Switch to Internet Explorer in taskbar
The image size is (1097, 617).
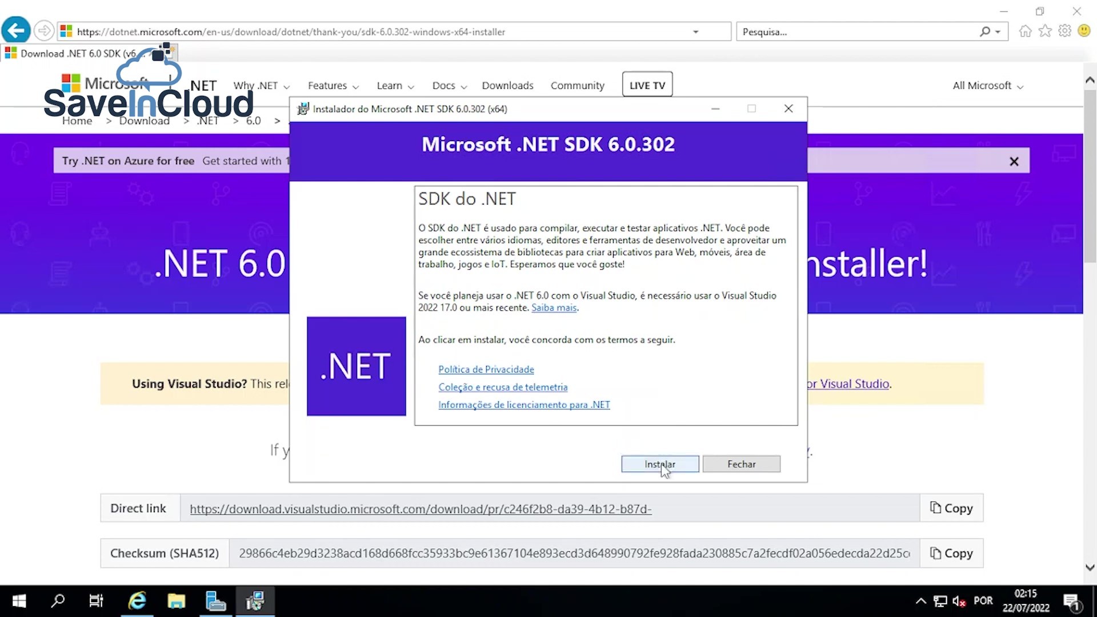coord(137,601)
